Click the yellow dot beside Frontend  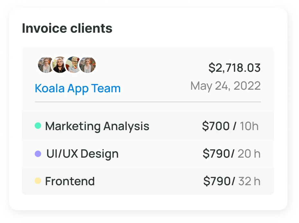point(38,181)
